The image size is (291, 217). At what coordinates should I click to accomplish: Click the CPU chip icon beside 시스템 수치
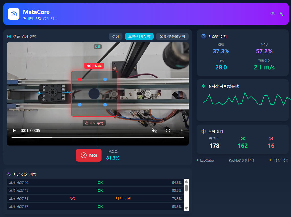tap(204, 36)
